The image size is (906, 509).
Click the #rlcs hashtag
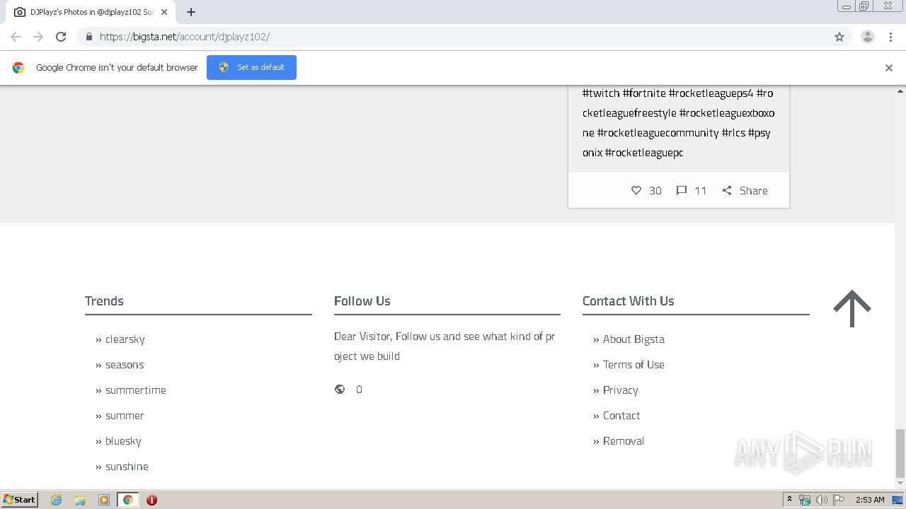coord(733,133)
